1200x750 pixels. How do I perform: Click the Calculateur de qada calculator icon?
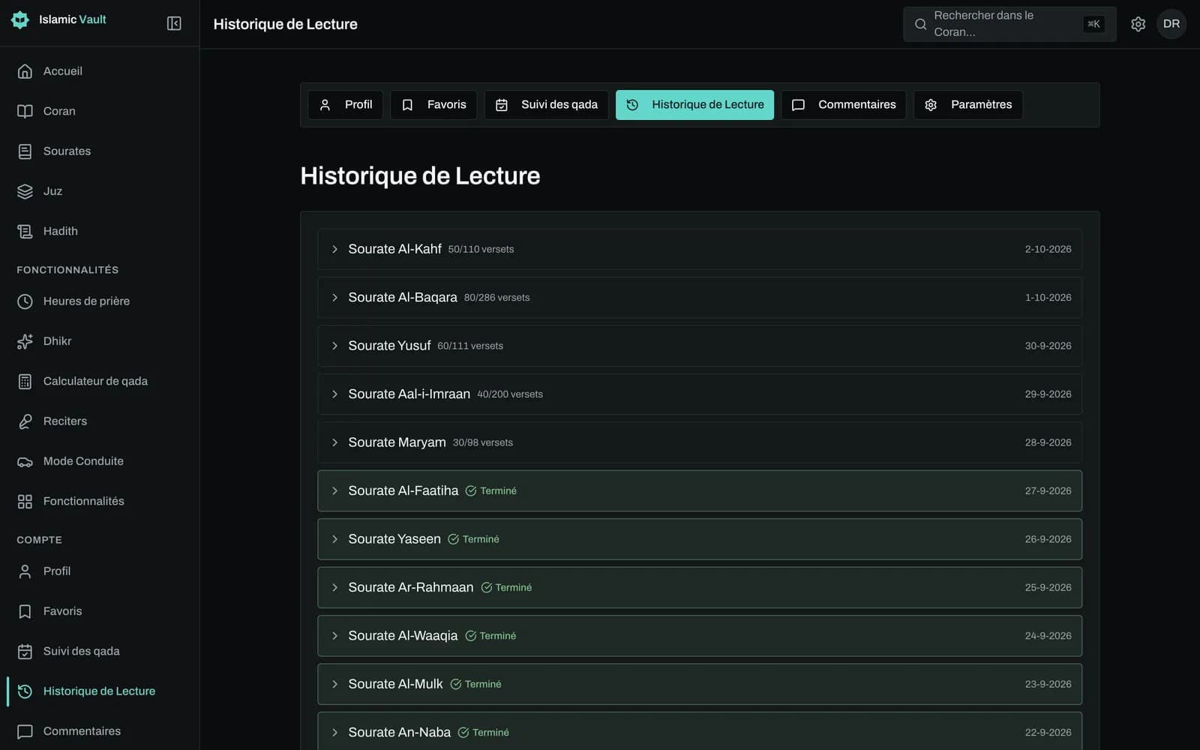[25, 381]
